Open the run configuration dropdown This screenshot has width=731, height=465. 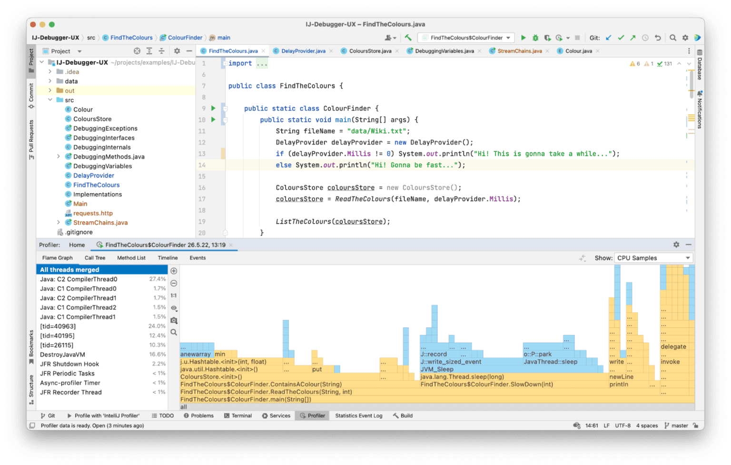466,38
